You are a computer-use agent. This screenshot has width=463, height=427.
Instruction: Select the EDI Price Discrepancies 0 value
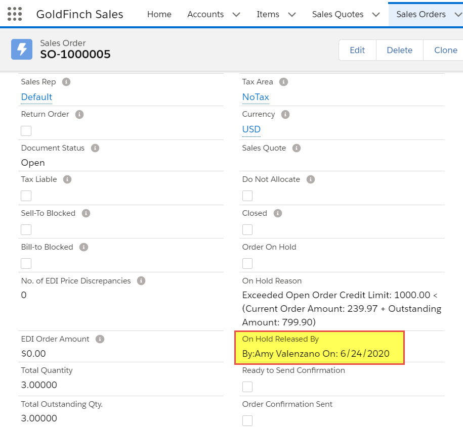pyautogui.click(x=24, y=295)
